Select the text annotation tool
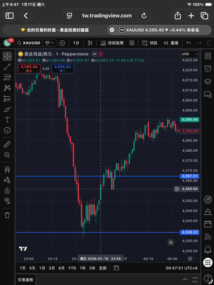The width and height of the screenshot is (214, 285). pos(7,120)
